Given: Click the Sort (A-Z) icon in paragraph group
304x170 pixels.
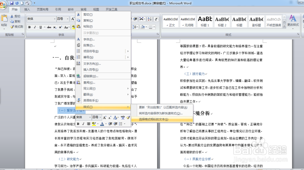Looking at the screenshot, I should (150, 19).
